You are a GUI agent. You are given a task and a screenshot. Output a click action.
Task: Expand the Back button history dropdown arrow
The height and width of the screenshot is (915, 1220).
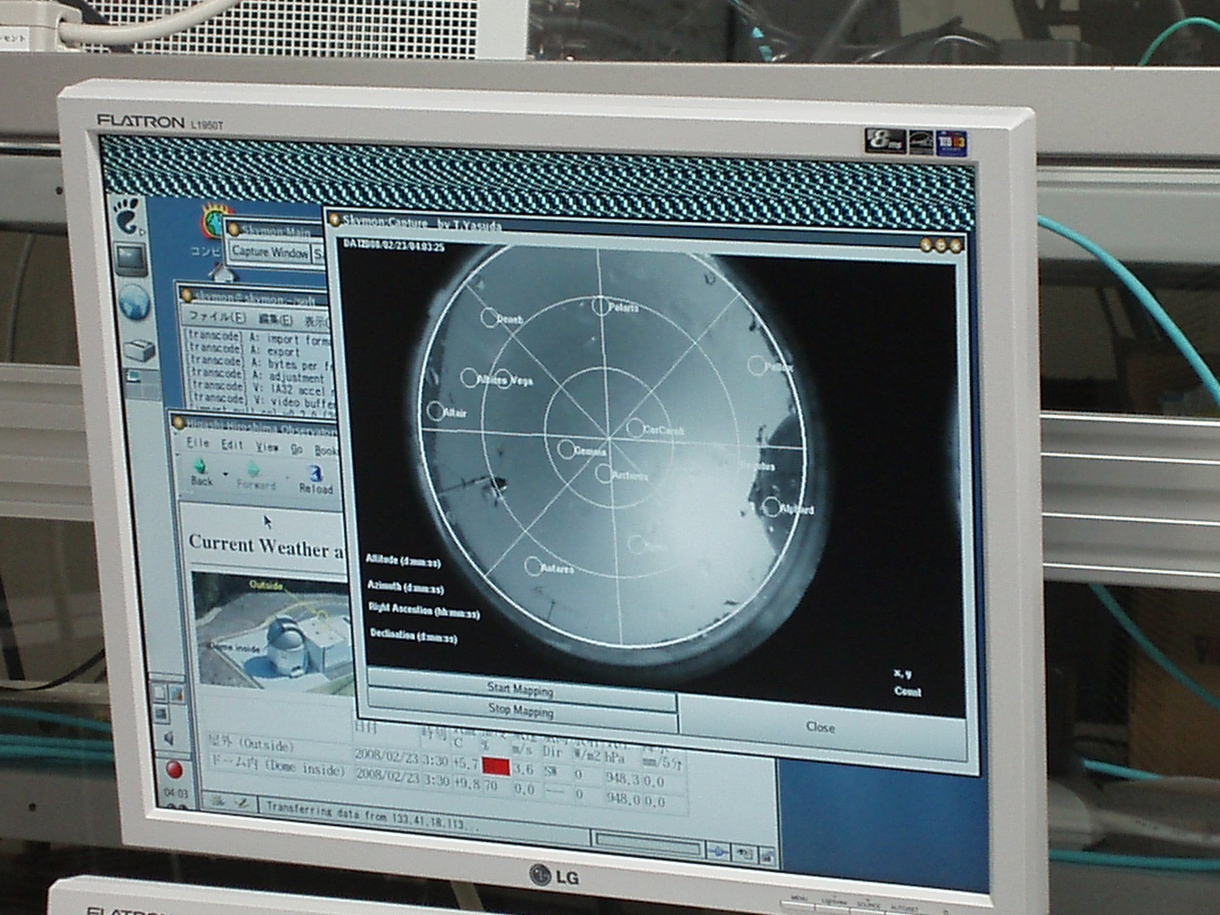(225, 475)
